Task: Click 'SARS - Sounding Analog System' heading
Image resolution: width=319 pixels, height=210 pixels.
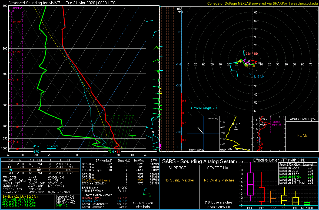Action: click(x=200, y=162)
